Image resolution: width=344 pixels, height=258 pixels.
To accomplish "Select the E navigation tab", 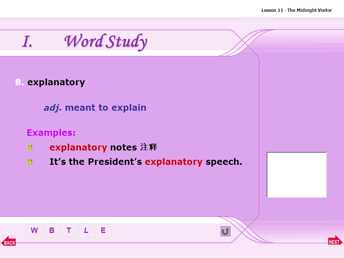I will coord(103,230).
